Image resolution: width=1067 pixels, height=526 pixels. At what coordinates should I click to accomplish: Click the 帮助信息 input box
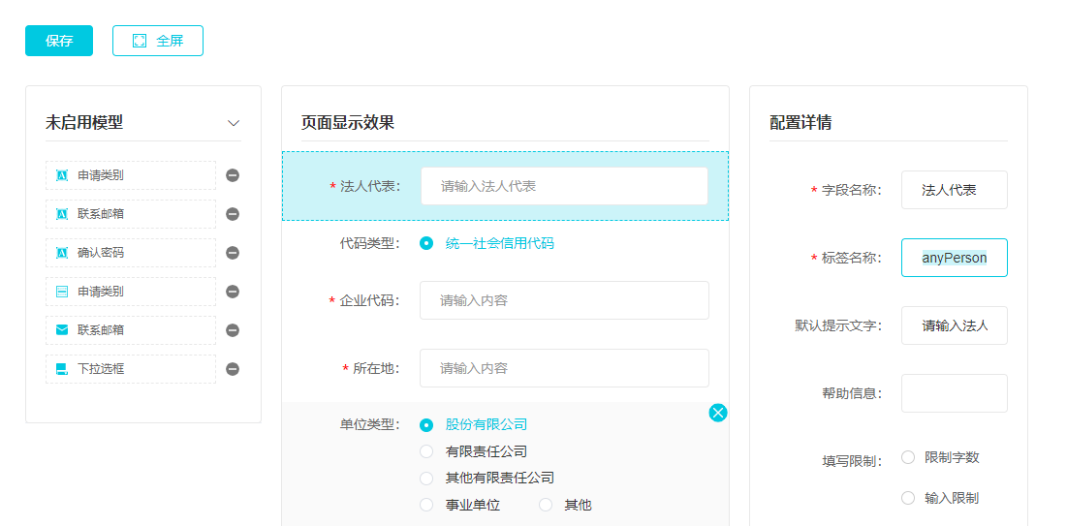click(954, 393)
